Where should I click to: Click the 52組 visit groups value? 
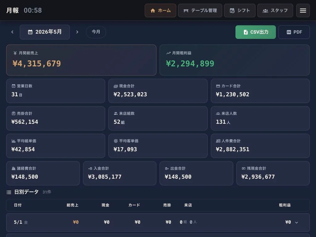[x=119, y=122]
